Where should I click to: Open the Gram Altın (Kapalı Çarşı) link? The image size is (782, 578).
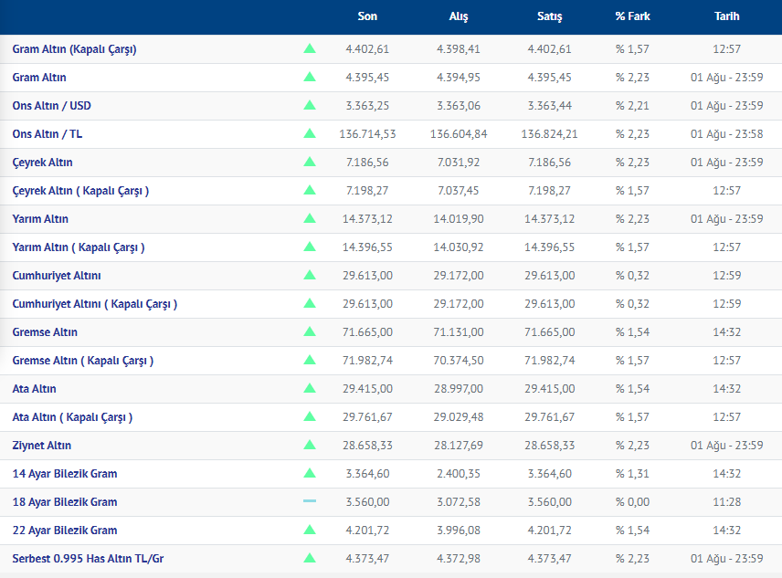(x=74, y=49)
